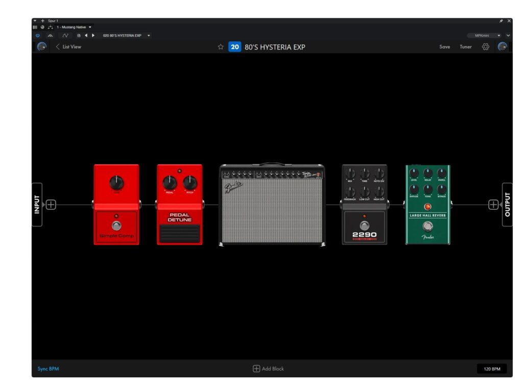Open the setlist document icon
The image size is (523, 390).
79,35
